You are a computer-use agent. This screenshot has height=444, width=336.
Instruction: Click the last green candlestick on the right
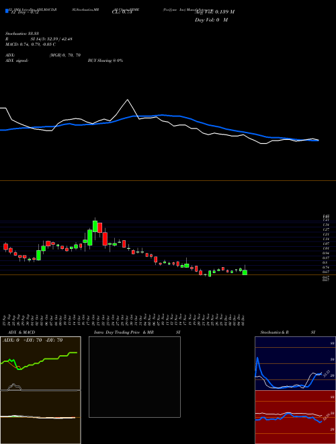245,272
